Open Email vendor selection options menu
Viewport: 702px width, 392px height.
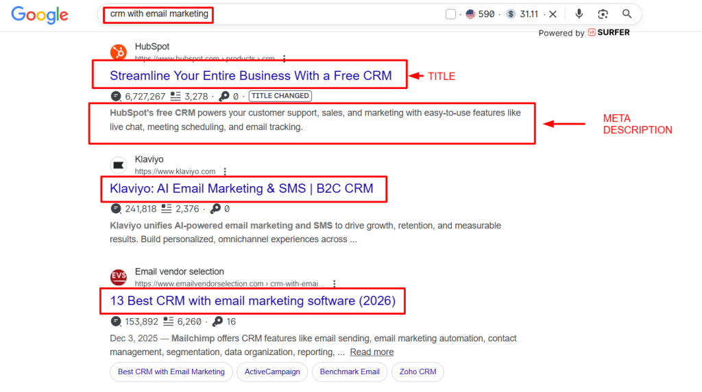coord(335,283)
